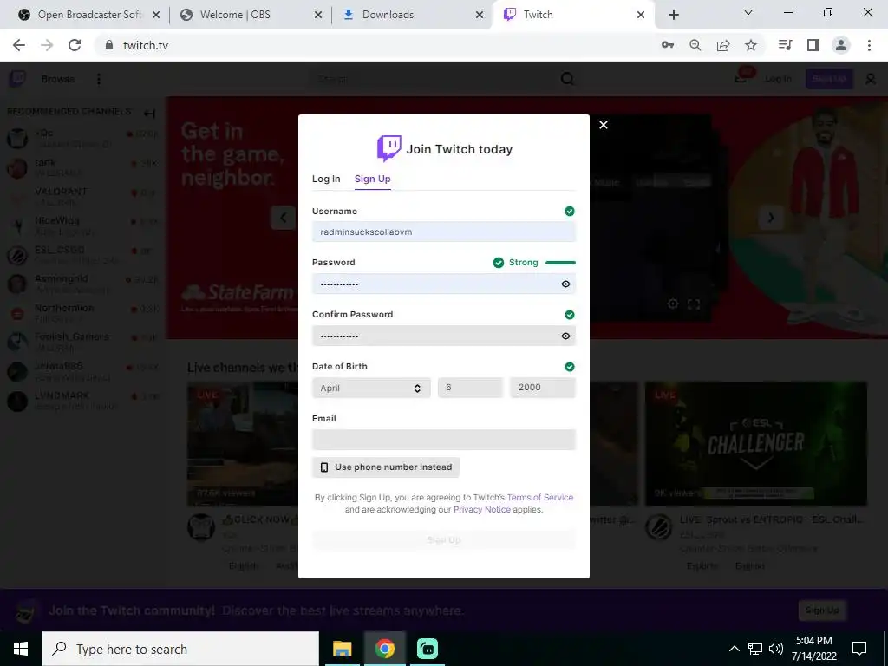The height and width of the screenshot is (666, 888).
Task: Show next carousel slide
Action: click(x=770, y=217)
